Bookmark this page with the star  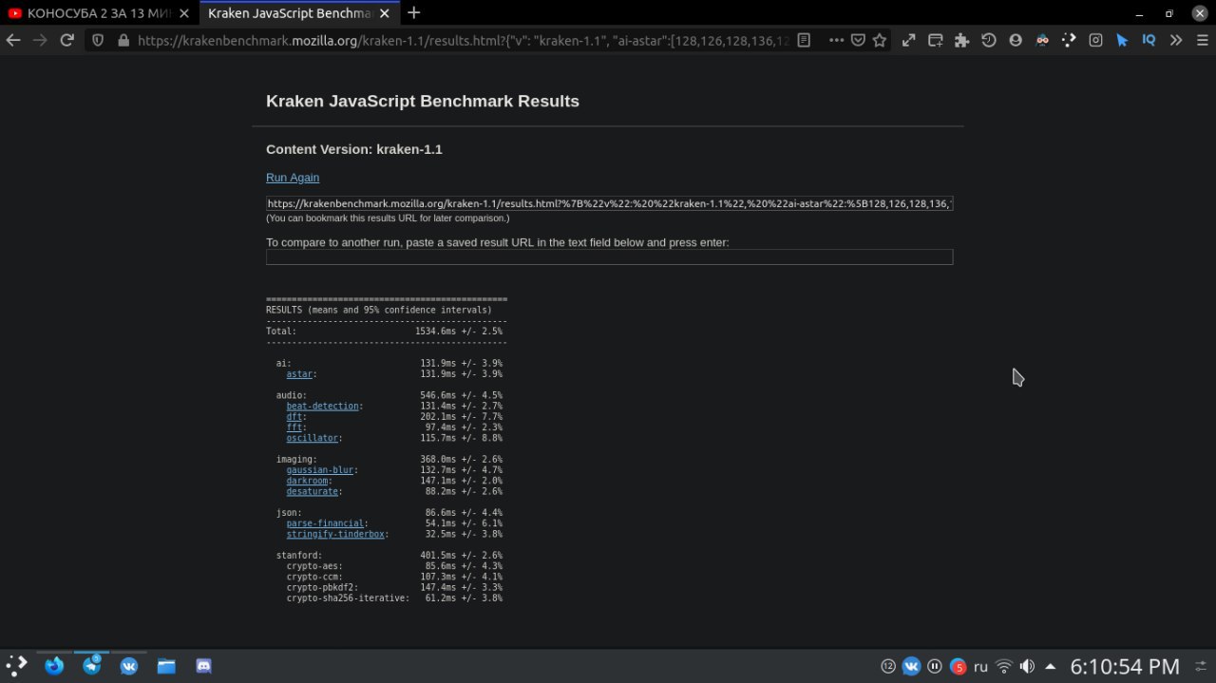(880, 41)
